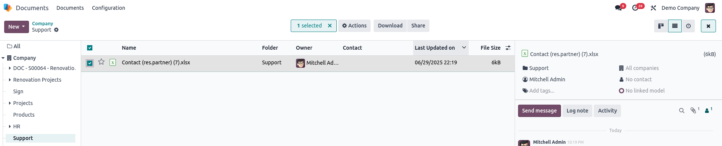Star the Contact (res.partner) (7).xlsx file
The width and height of the screenshot is (722, 146).
101,62
